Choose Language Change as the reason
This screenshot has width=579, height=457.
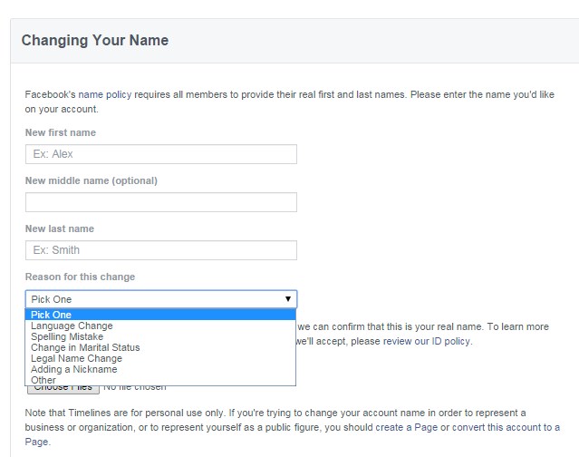[x=72, y=326]
